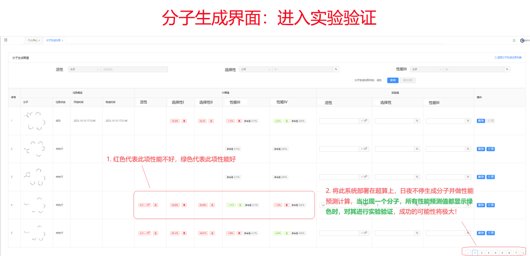Click molecule structure thumbnail in row 1
The width and height of the screenshot is (530, 256).
[36, 121]
